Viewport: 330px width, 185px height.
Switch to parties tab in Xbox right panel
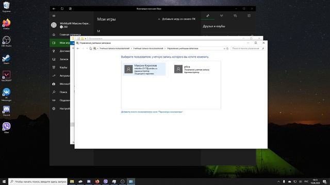pyautogui.click(x=221, y=16)
